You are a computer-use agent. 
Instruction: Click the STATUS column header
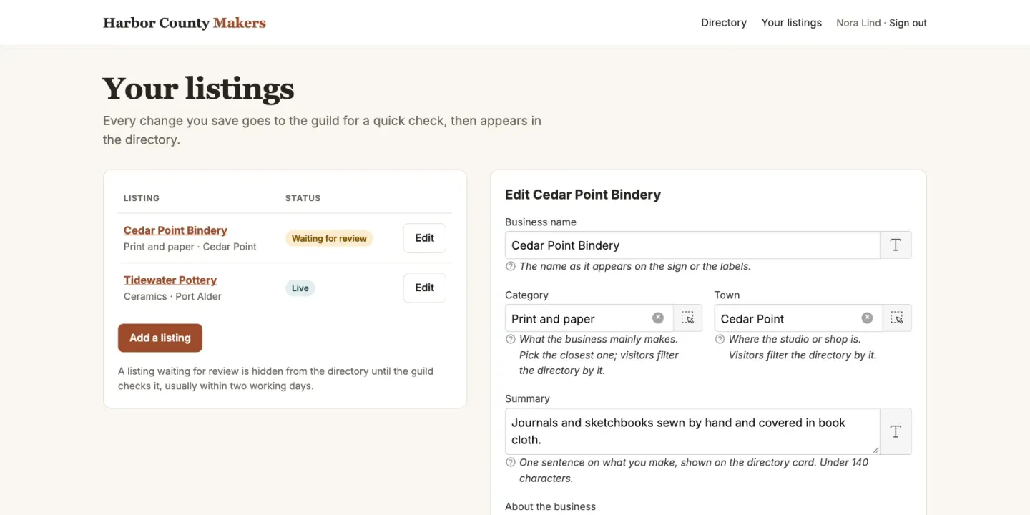[303, 198]
